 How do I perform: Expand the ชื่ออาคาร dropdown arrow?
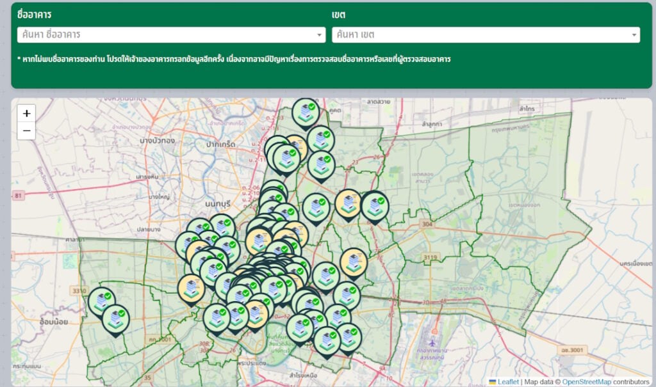[320, 35]
